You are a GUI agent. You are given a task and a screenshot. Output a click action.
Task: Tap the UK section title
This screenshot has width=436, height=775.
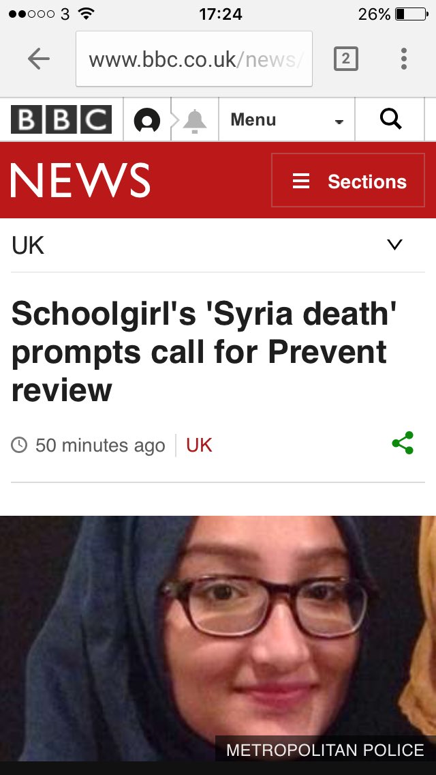28,246
